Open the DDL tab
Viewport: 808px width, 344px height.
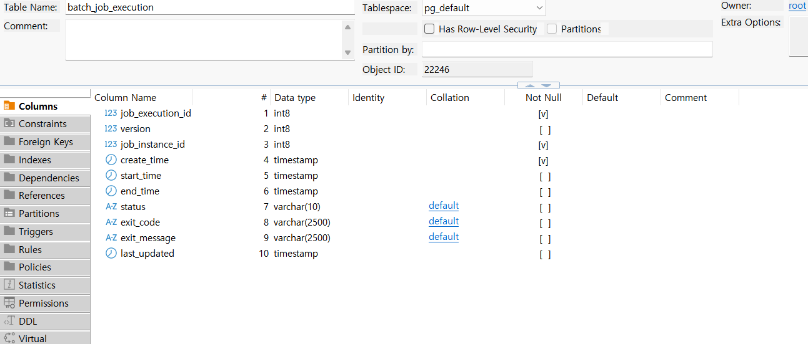point(45,321)
